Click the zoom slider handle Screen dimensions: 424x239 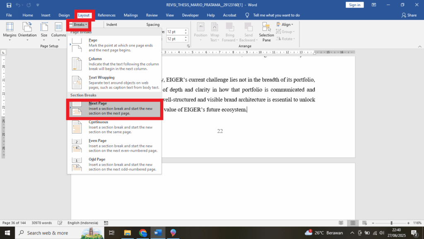click(391, 223)
